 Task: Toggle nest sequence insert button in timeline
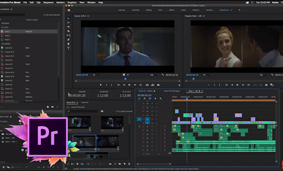tap(139, 99)
